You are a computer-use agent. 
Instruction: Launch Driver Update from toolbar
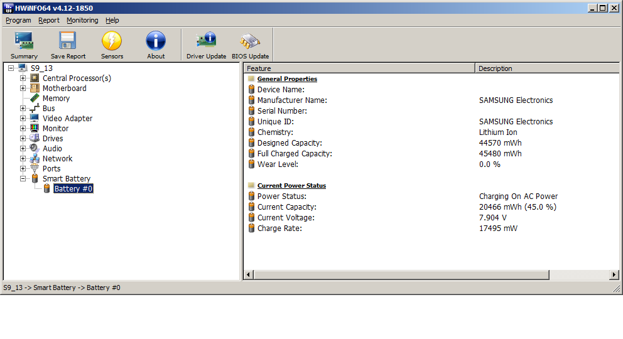click(206, 41)
